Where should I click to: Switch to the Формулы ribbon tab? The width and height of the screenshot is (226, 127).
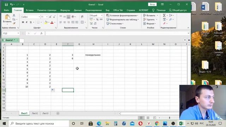[65, 10]
